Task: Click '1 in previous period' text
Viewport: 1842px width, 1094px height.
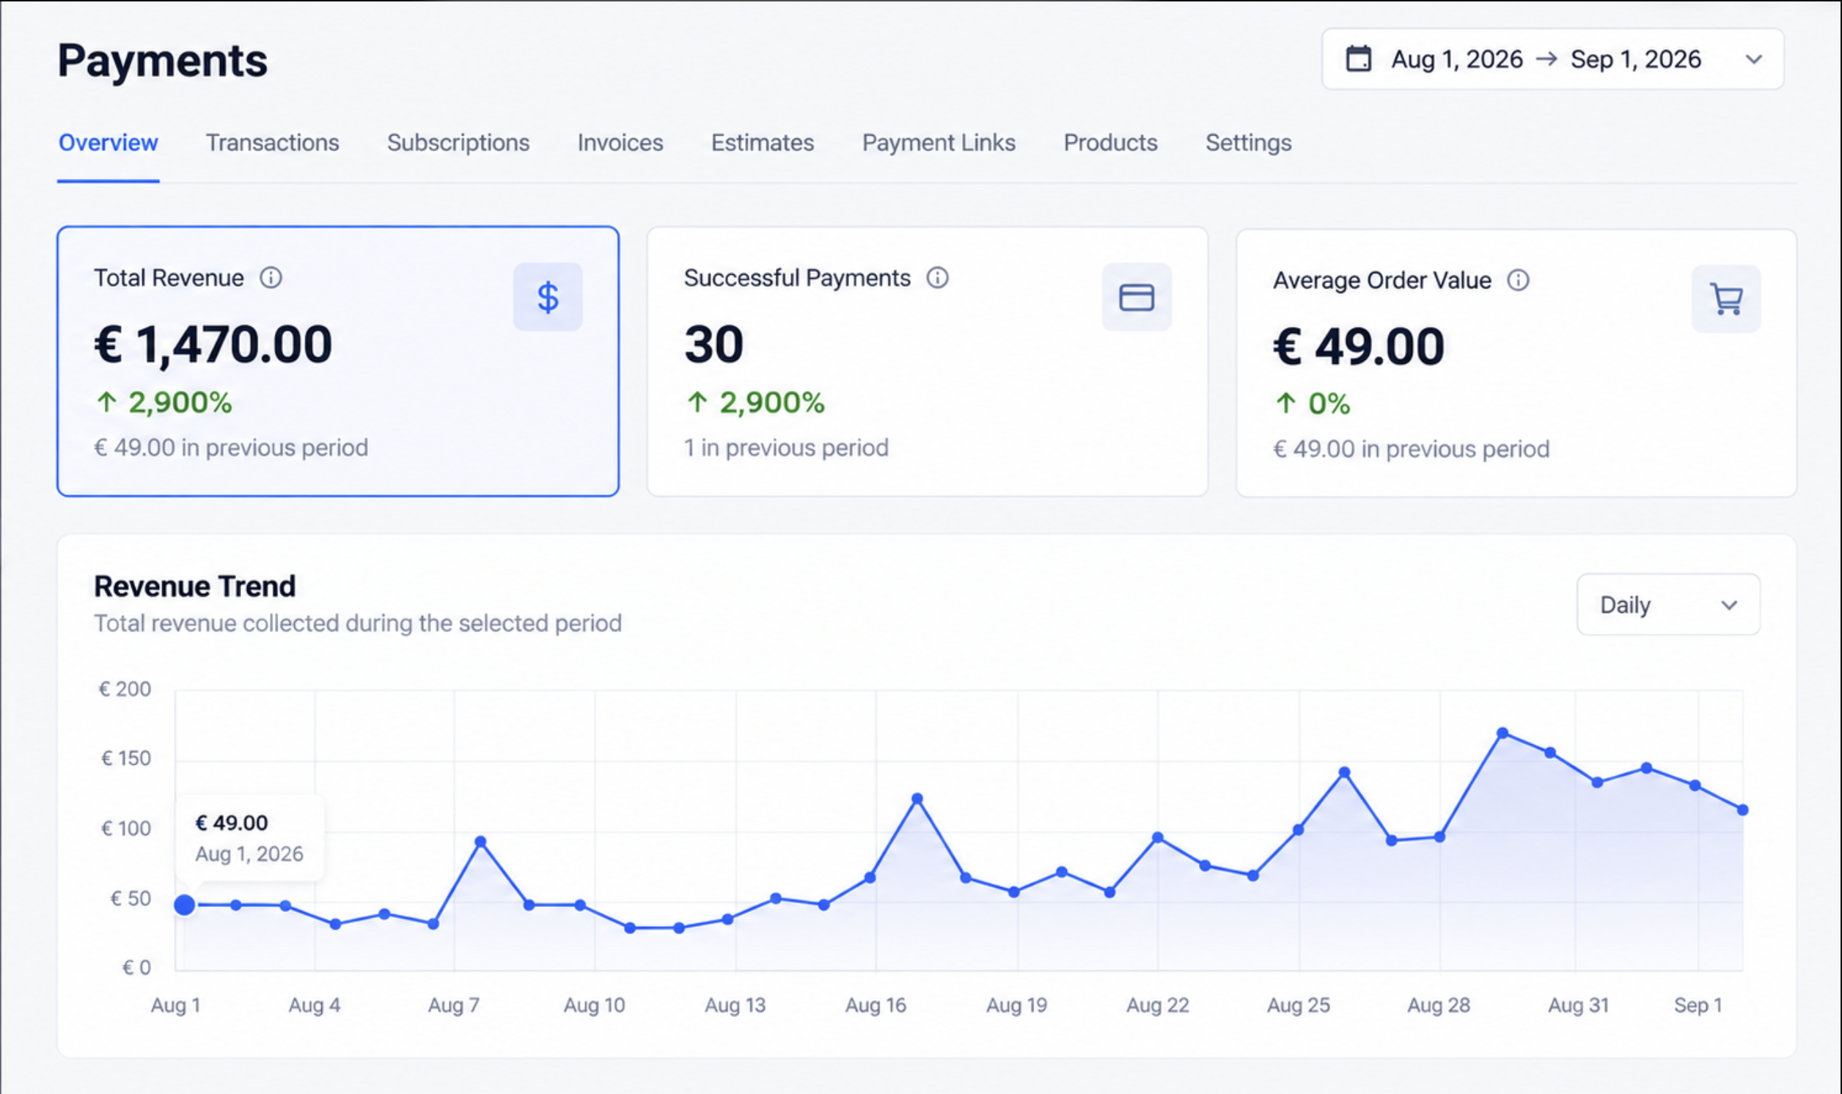Action: pyautogui.click(x=786, y=447)
